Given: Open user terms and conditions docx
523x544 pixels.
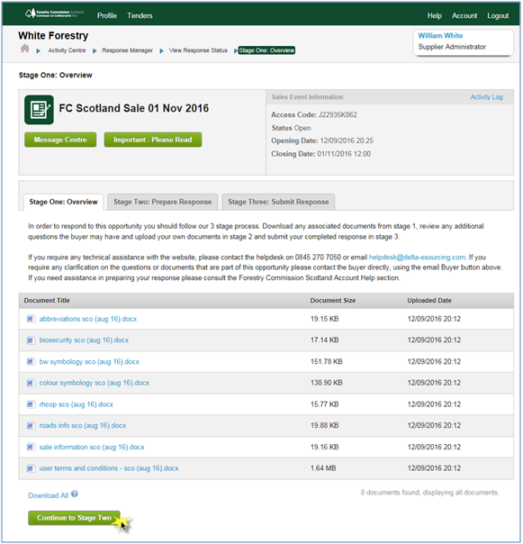Looking at the screenshot, I should point(109,468).
